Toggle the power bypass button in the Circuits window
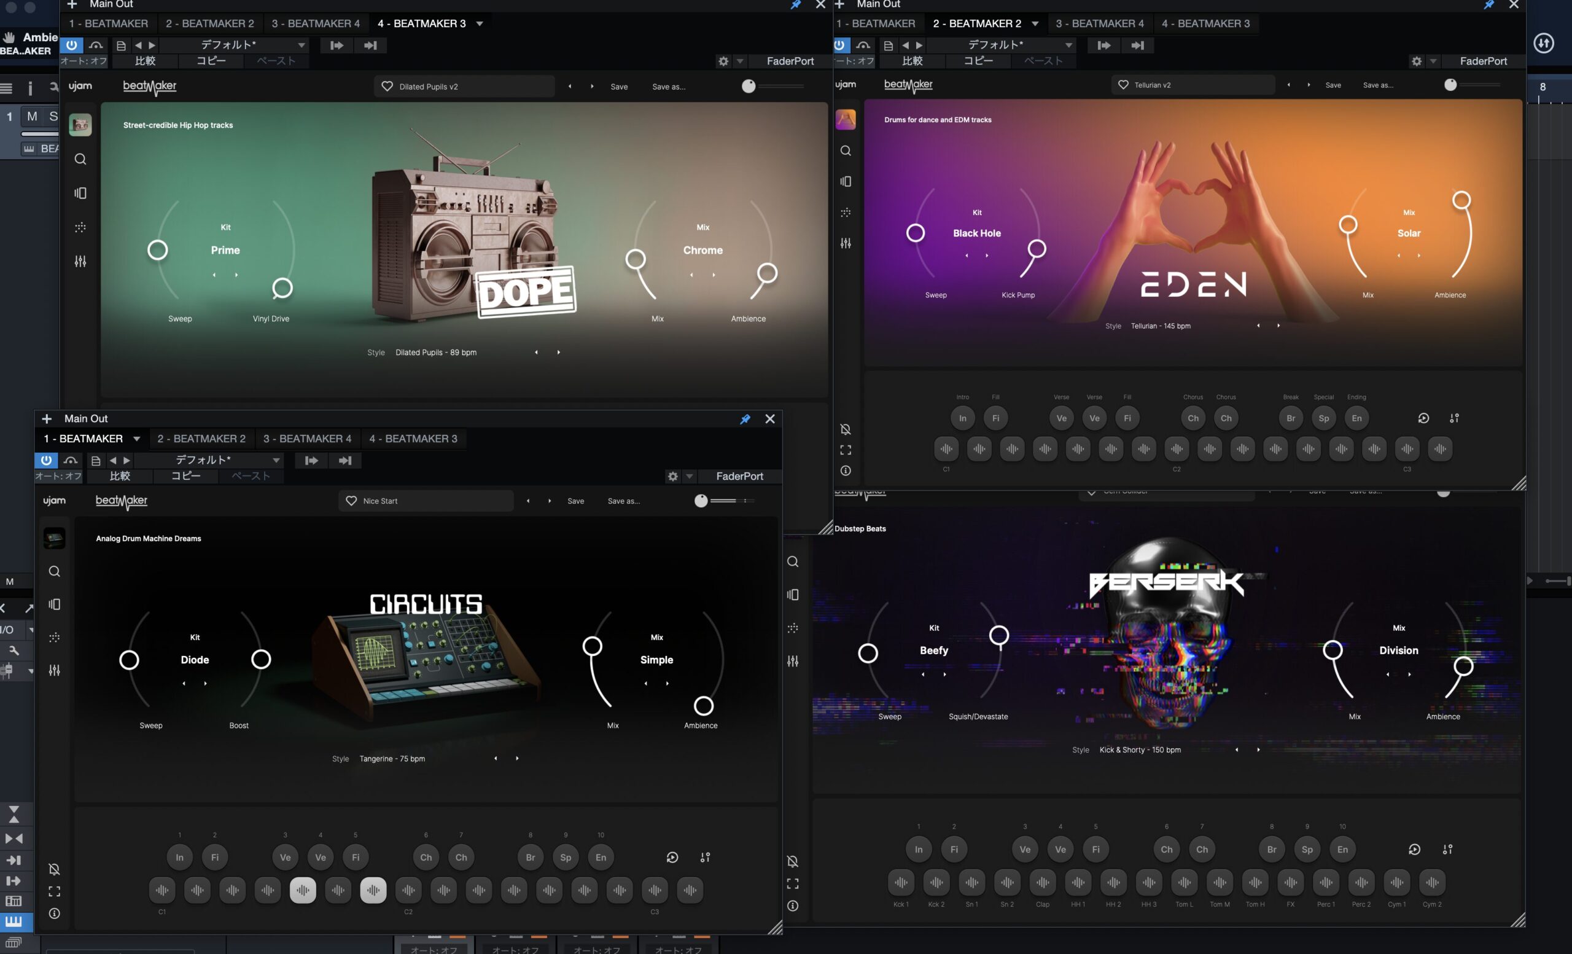 coord(46,460)
